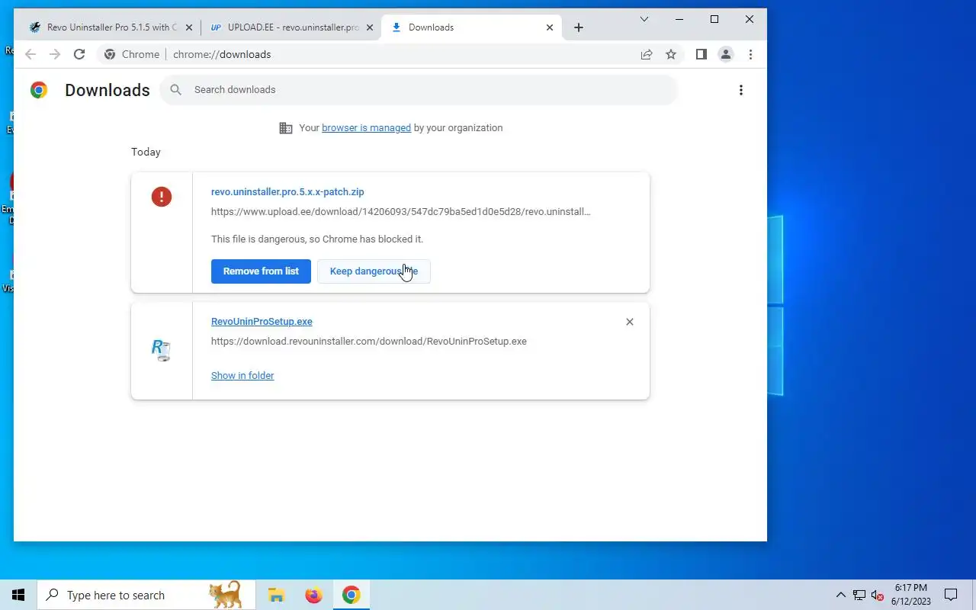976x610 pixels.
Task: Open the Chrome profile avatar menu
Action: pyautogui.click(x=726, y=54)
